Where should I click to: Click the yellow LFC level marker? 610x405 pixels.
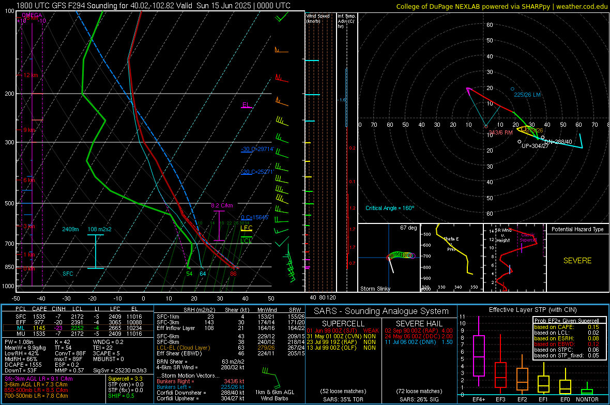tap(246, 228)
